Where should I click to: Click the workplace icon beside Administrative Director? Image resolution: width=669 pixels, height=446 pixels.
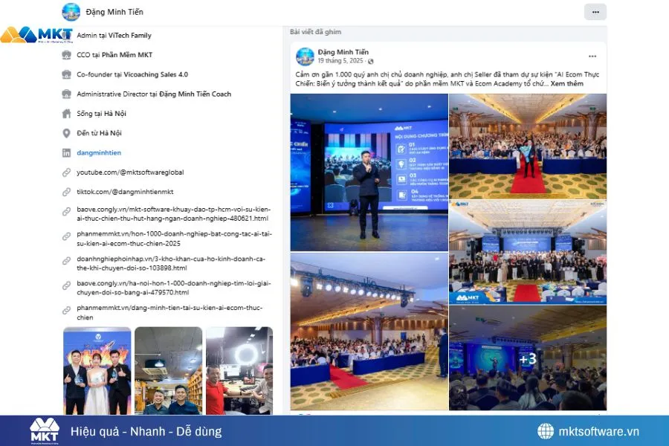[x=66, y=94]
